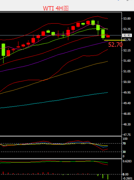Select the current price tag 52.93
This screenshot has width=134, height=180.
[127, 35]
